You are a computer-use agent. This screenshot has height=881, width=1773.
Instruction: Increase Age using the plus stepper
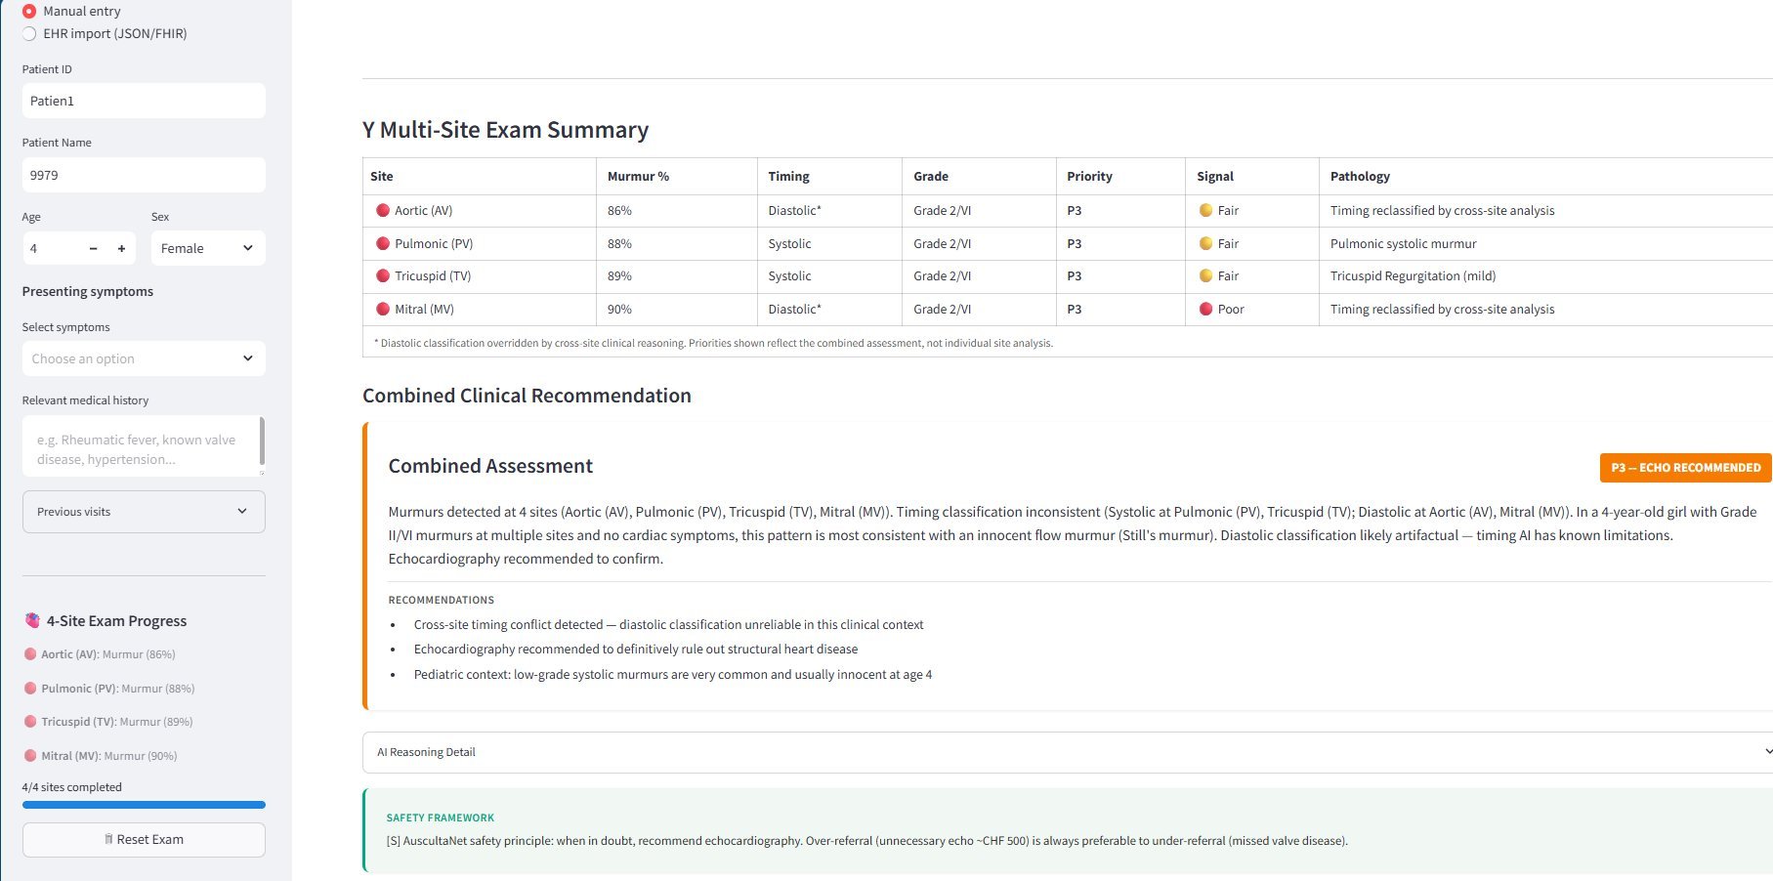pos(121,248)
